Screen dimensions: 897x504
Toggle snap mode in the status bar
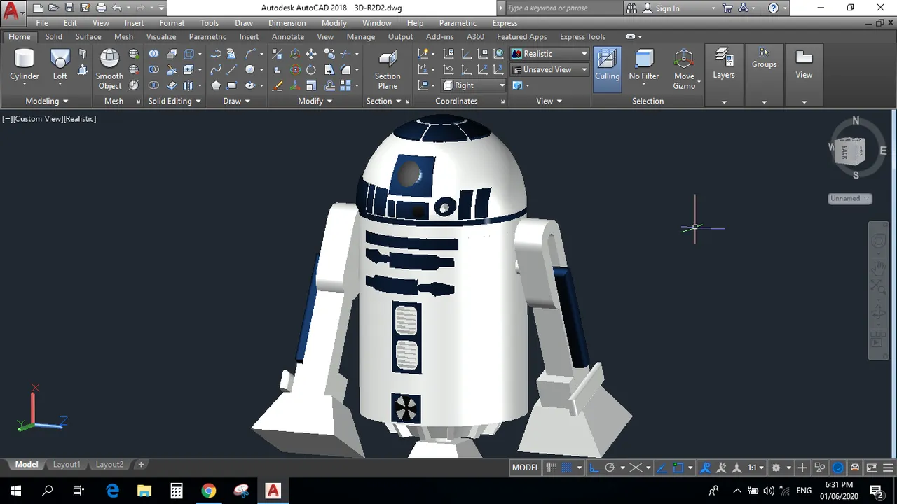[566, 468]
